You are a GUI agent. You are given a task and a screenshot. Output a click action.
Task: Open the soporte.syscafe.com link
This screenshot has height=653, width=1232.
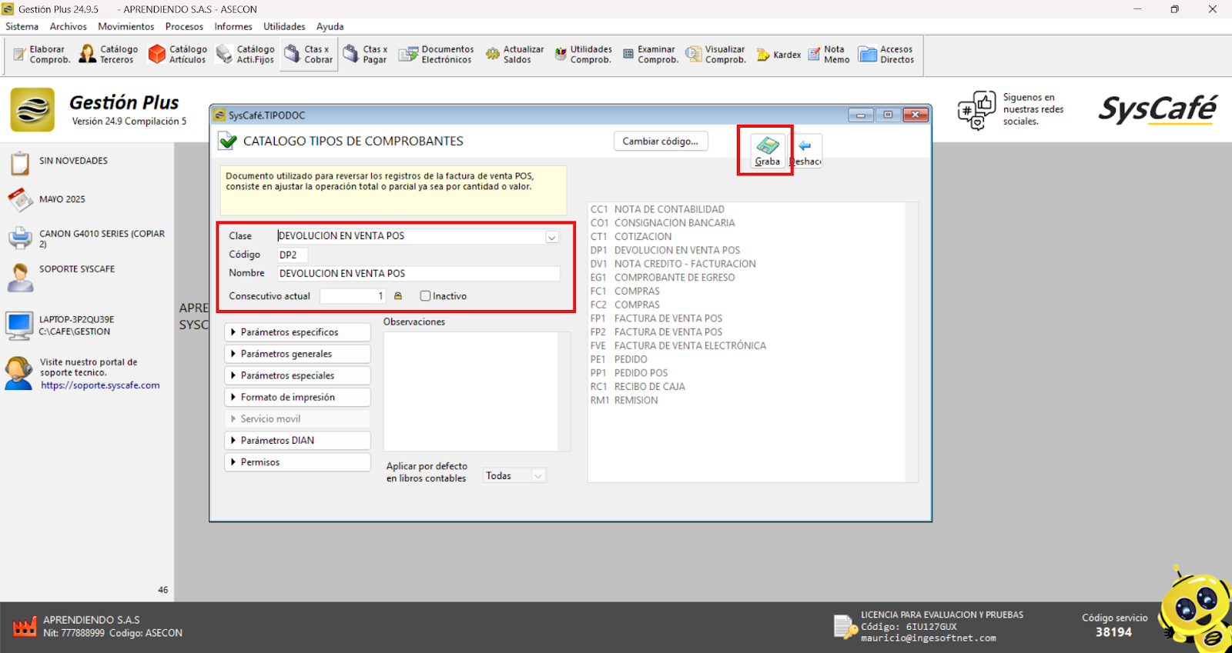[x=100, y=385]
